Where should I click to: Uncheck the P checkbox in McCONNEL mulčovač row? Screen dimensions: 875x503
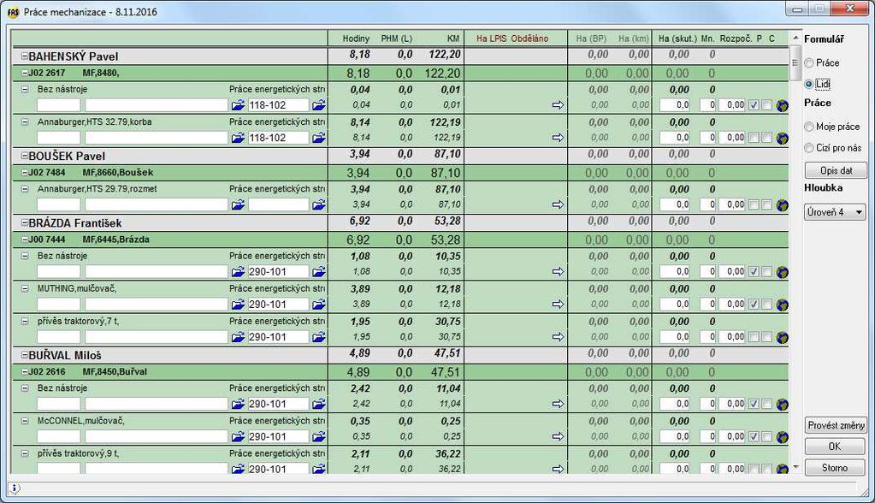(x=754, y=436)
